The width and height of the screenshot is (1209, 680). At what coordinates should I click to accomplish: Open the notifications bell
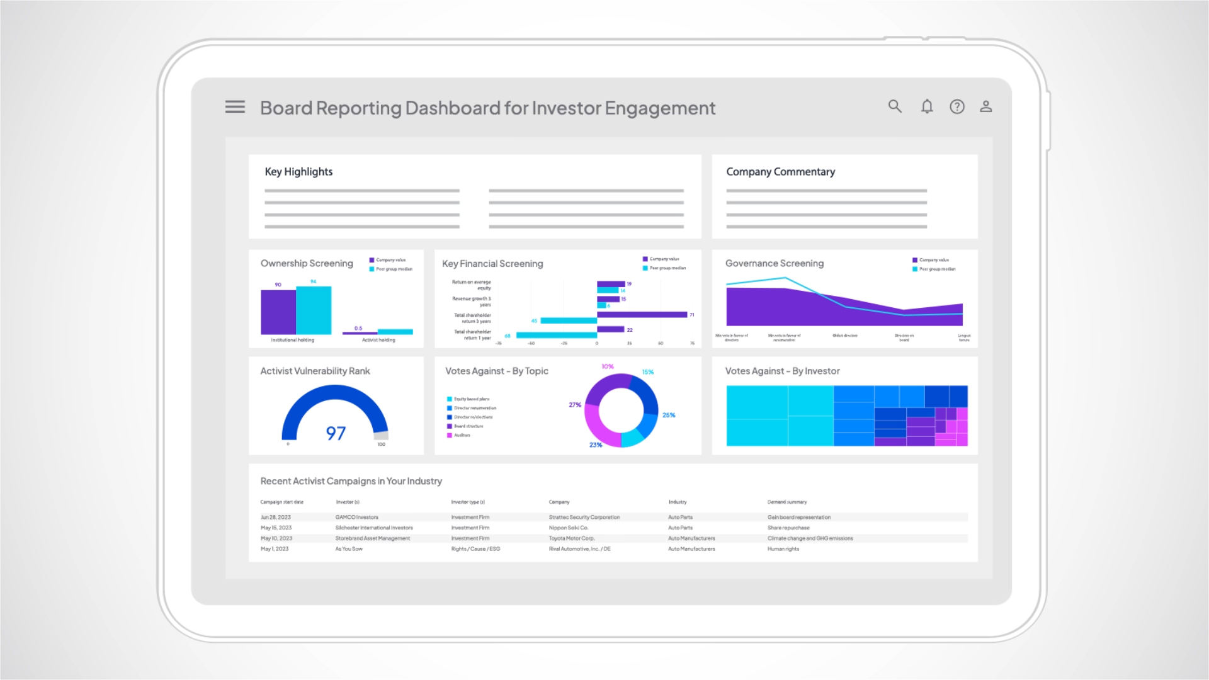pos(927,106)
